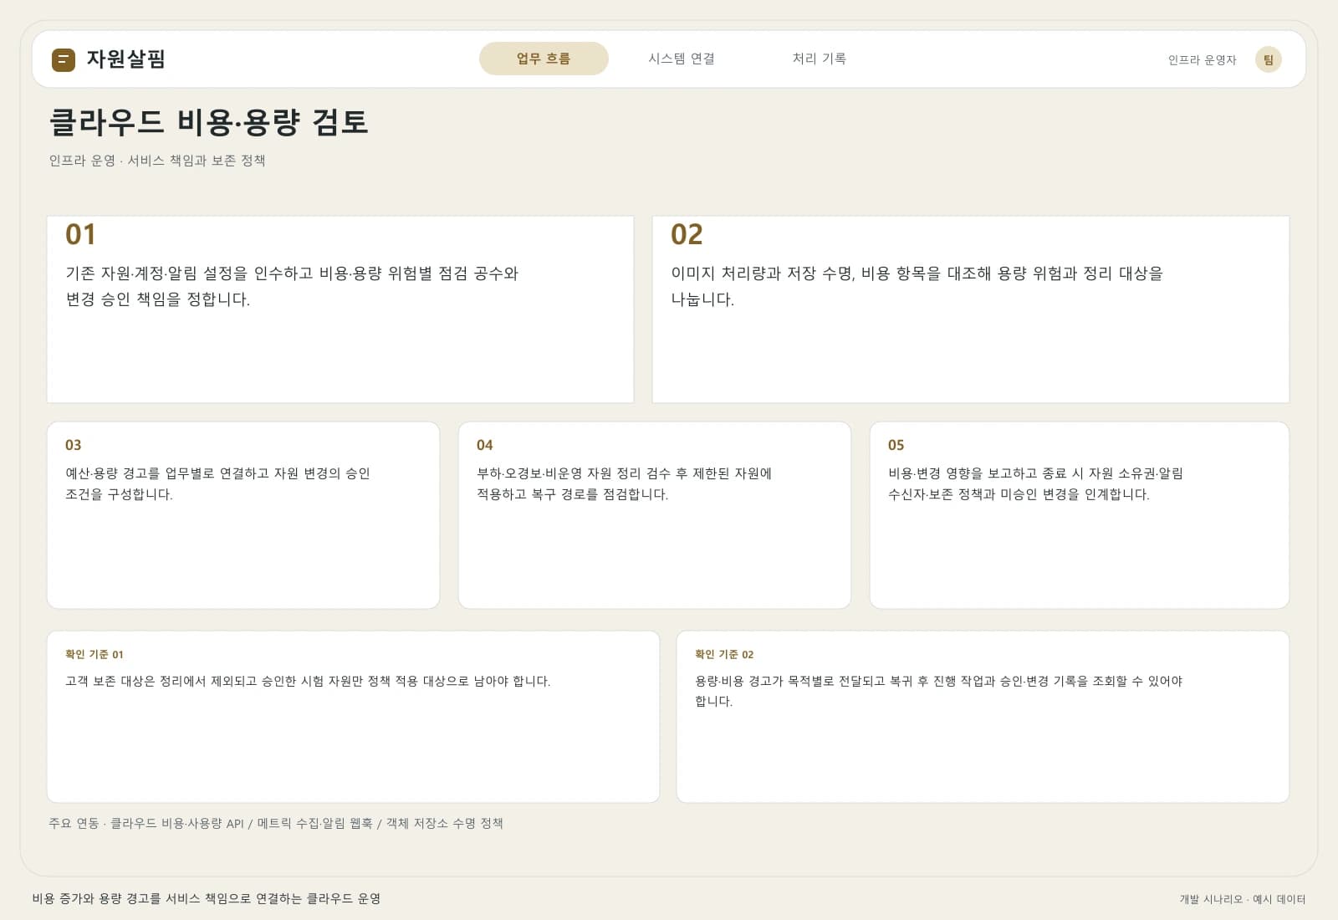This screenshot has height=920, width=1338.
Task: Click the step number 05
Action: pyautogui.click(x=896, y=445)
